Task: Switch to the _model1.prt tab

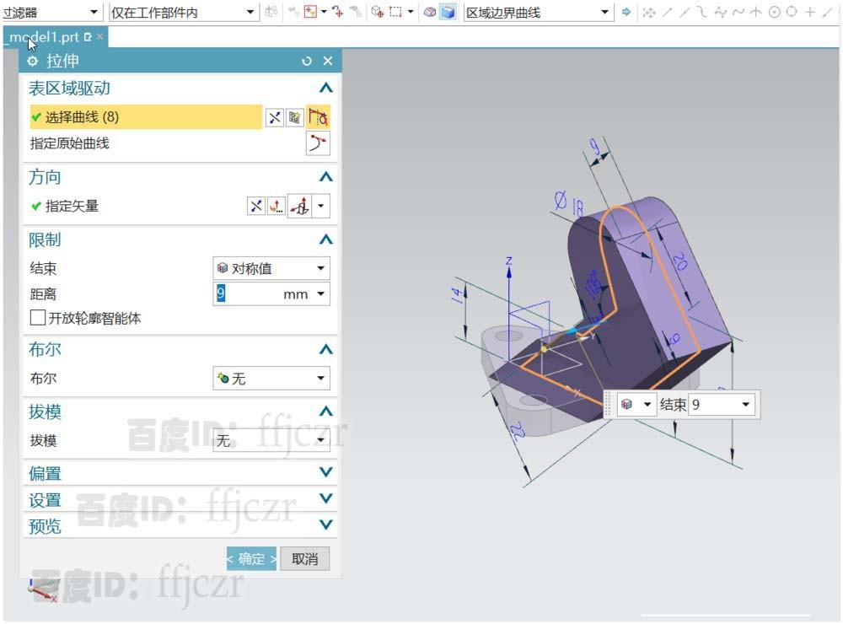Action: (x=46, y=36)
